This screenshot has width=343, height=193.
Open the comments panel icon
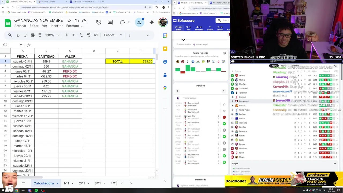click(110, 22)
